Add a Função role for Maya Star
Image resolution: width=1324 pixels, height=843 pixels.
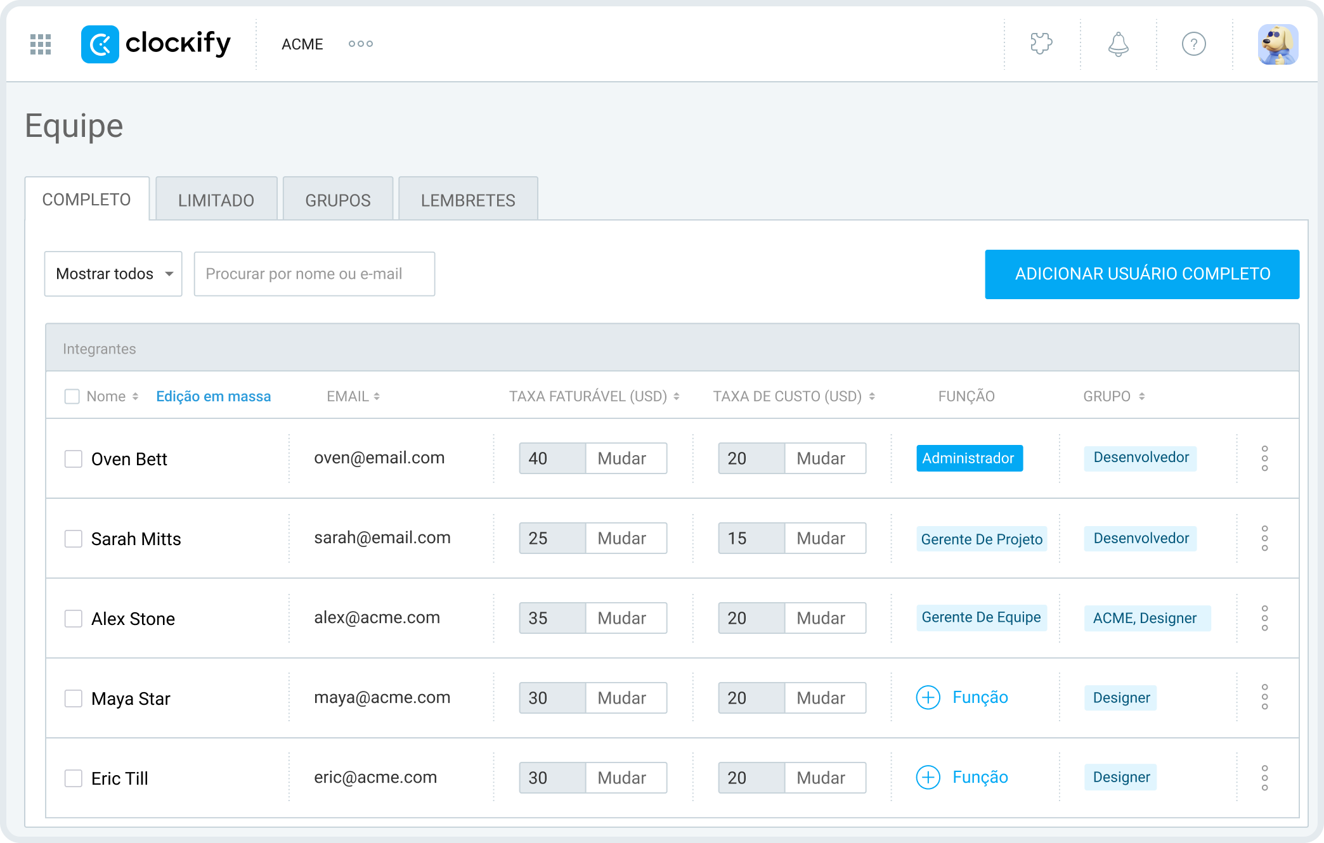[963, 697]
